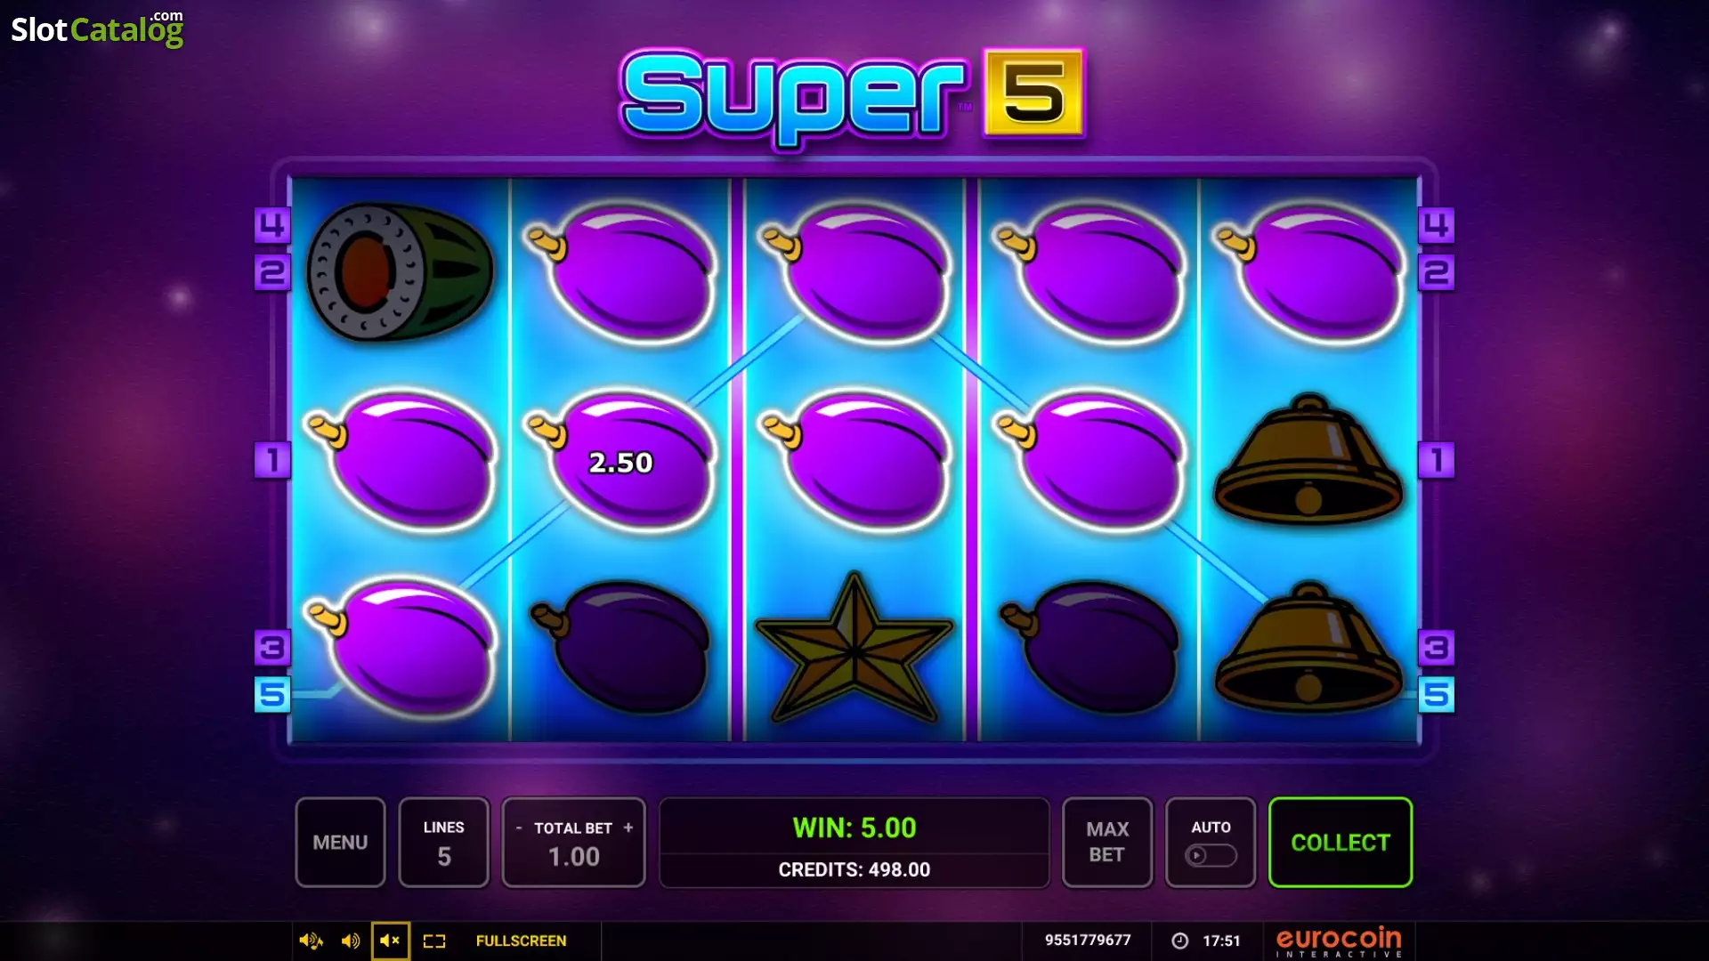The height and width of the screenshot is (961, 1709).
Task: Select payline 4 marker on left side
Action: point(272,225)
